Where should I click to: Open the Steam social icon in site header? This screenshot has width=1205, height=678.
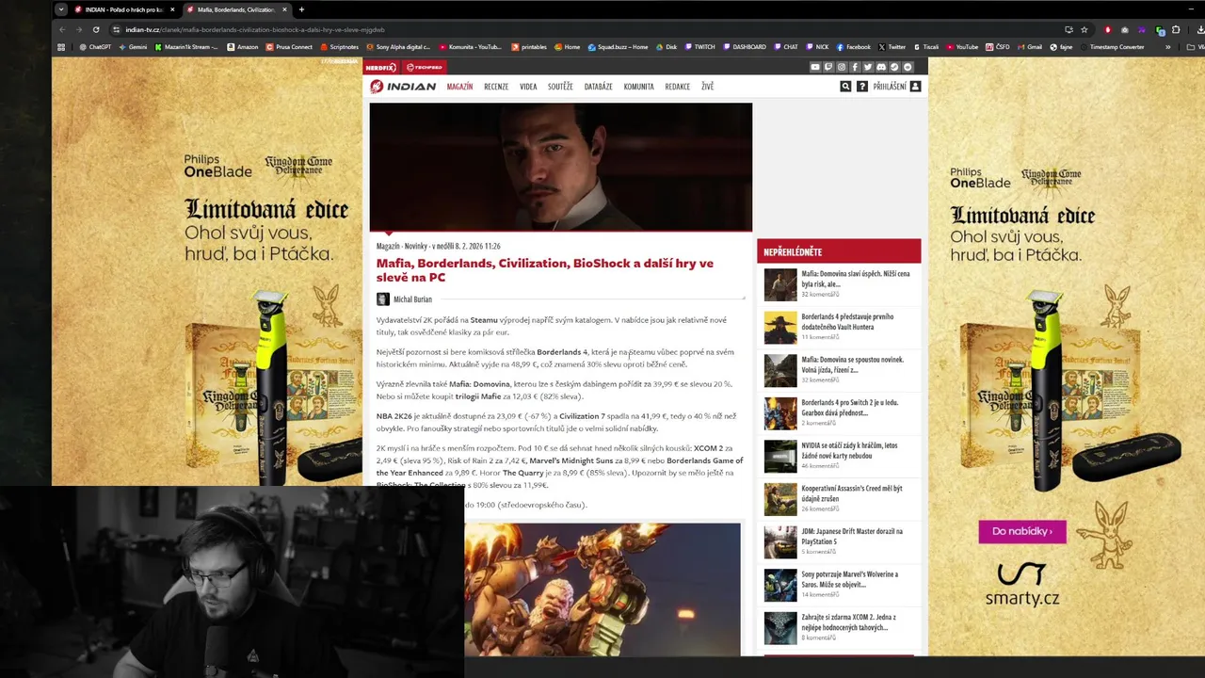pyautogui.click(x=894, y=67)
